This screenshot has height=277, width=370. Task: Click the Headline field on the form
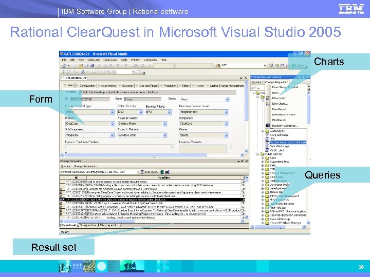(x=157, y=92)
